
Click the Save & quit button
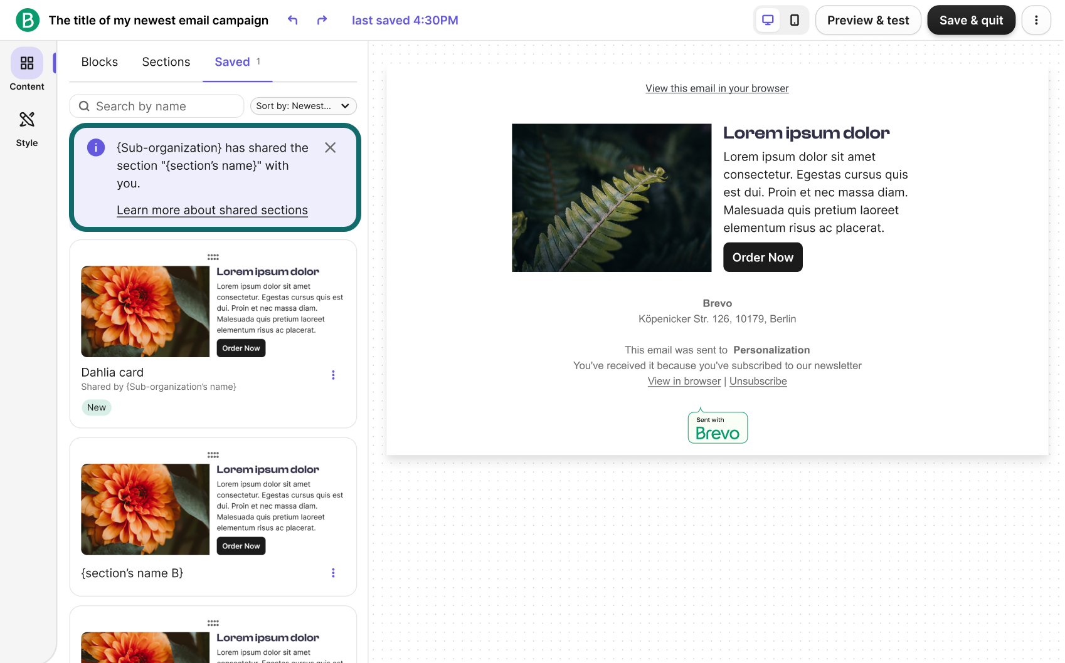click(x=971, y=20)
